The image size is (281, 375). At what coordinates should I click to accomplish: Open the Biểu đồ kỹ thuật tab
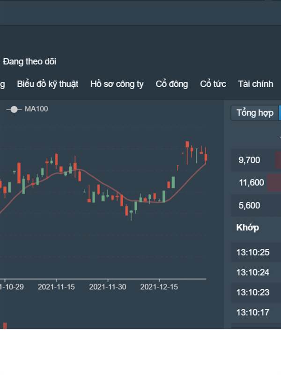48,84
